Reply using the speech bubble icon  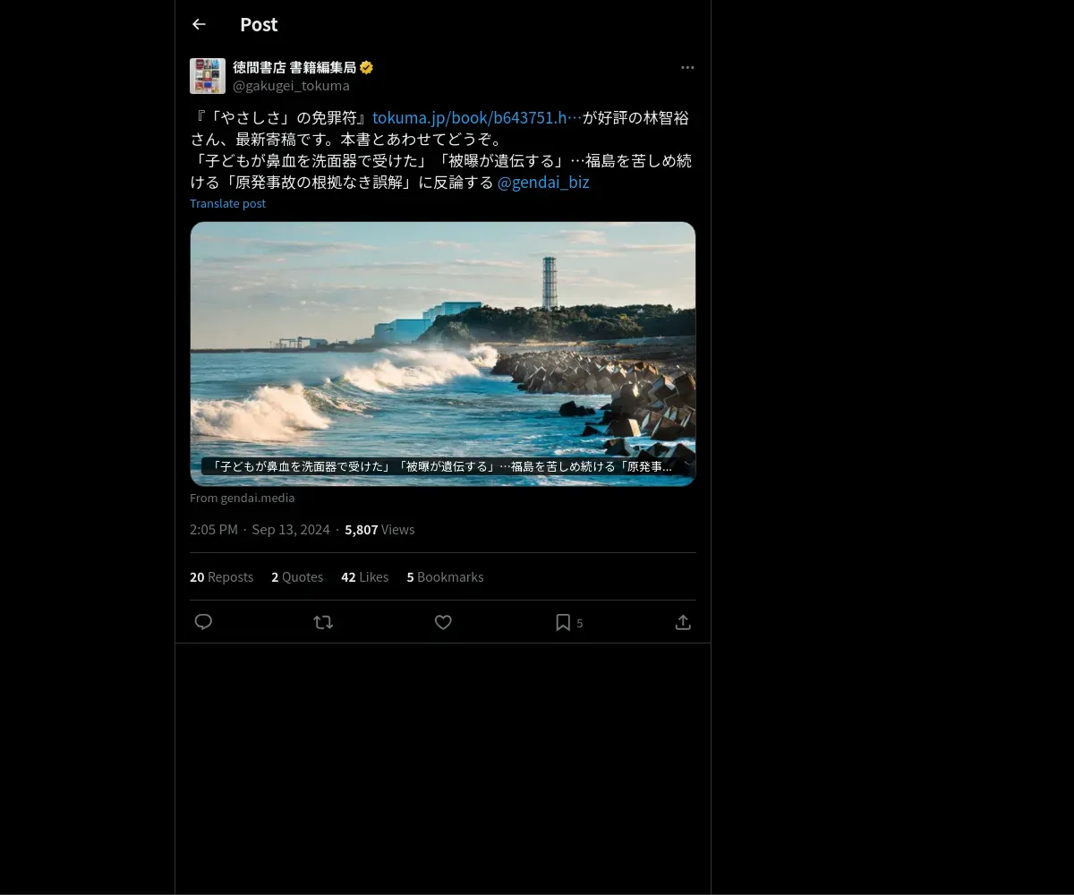click(203, 622)
